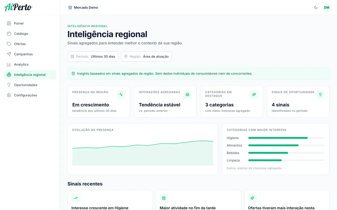Click the 'Sinais recentes' heading
337x210 pixels.
85,184
